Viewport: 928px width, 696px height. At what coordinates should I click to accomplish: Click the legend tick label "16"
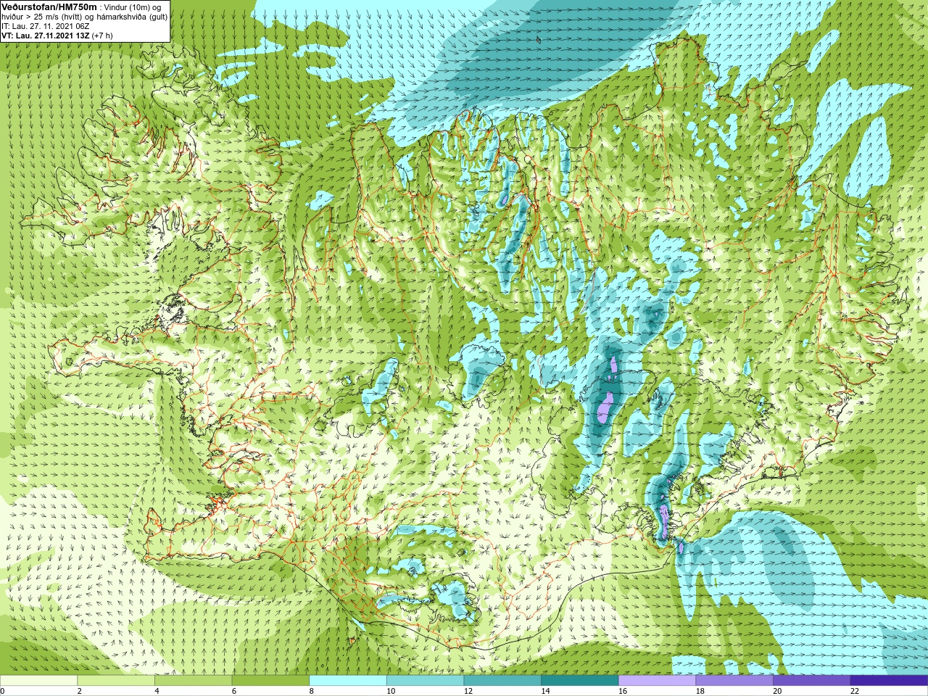click(x=623, y=691)
